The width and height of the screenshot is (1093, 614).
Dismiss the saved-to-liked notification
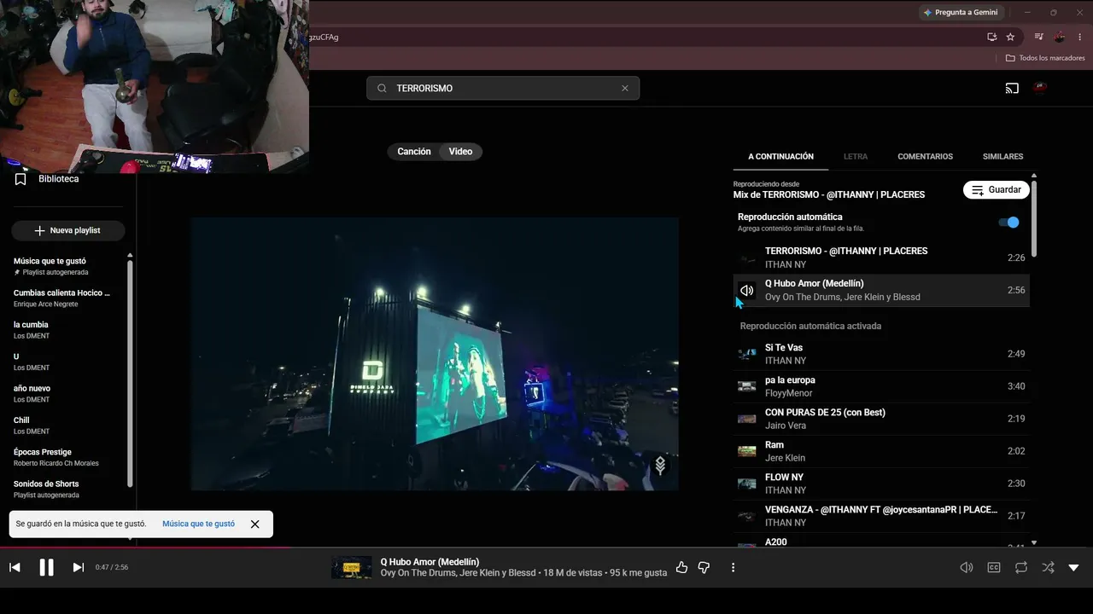coord(254,524)
